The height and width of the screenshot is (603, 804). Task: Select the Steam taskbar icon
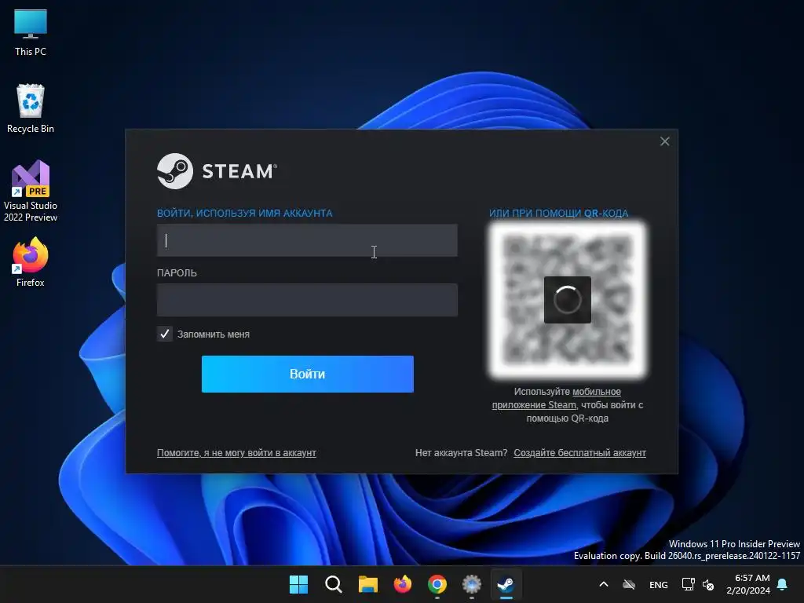tap(506, 584)
